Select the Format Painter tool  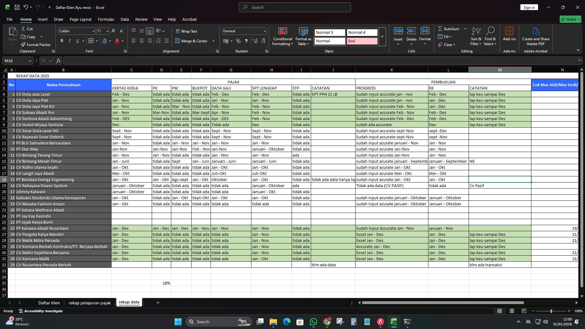pyautogui.click(x=36, y=44)
